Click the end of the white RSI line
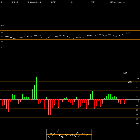Screen dimensions: 140x140 tap(124, 34)
